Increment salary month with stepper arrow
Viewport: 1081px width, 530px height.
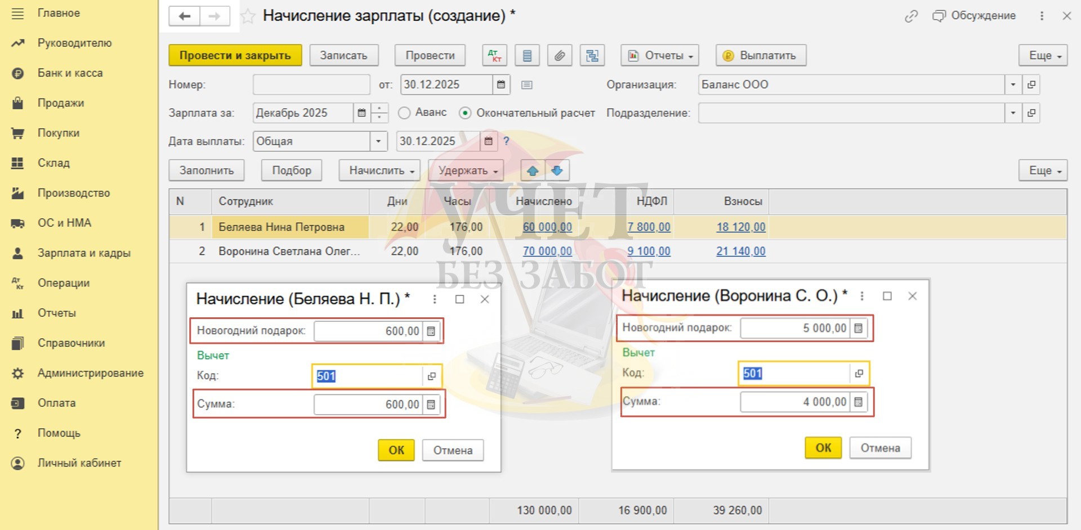[380, 108]
